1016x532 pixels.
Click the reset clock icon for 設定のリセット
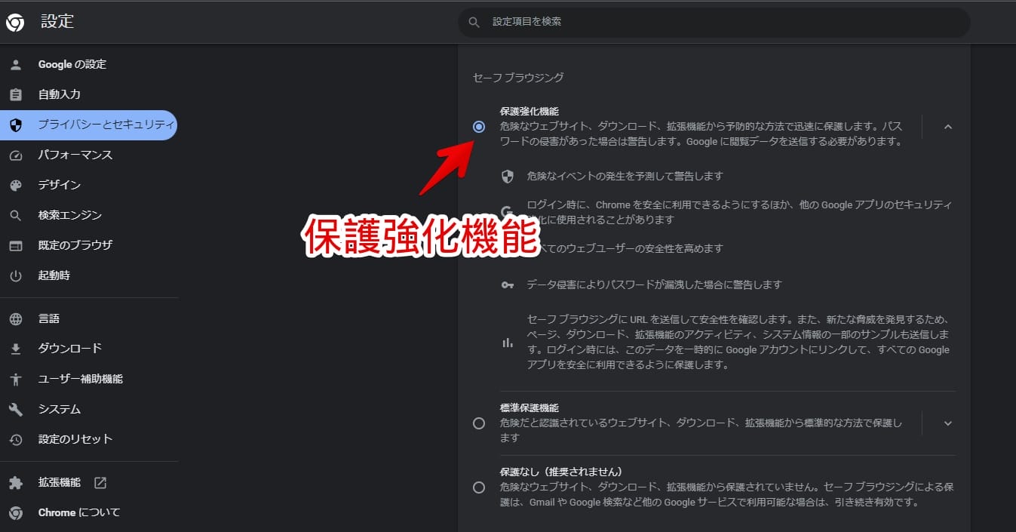click(16, 439)
